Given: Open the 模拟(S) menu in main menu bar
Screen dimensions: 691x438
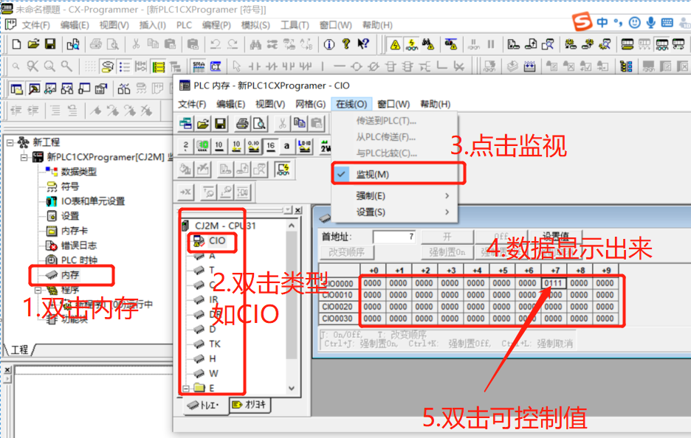Looking at the screenshot, I should pos(255,25).
